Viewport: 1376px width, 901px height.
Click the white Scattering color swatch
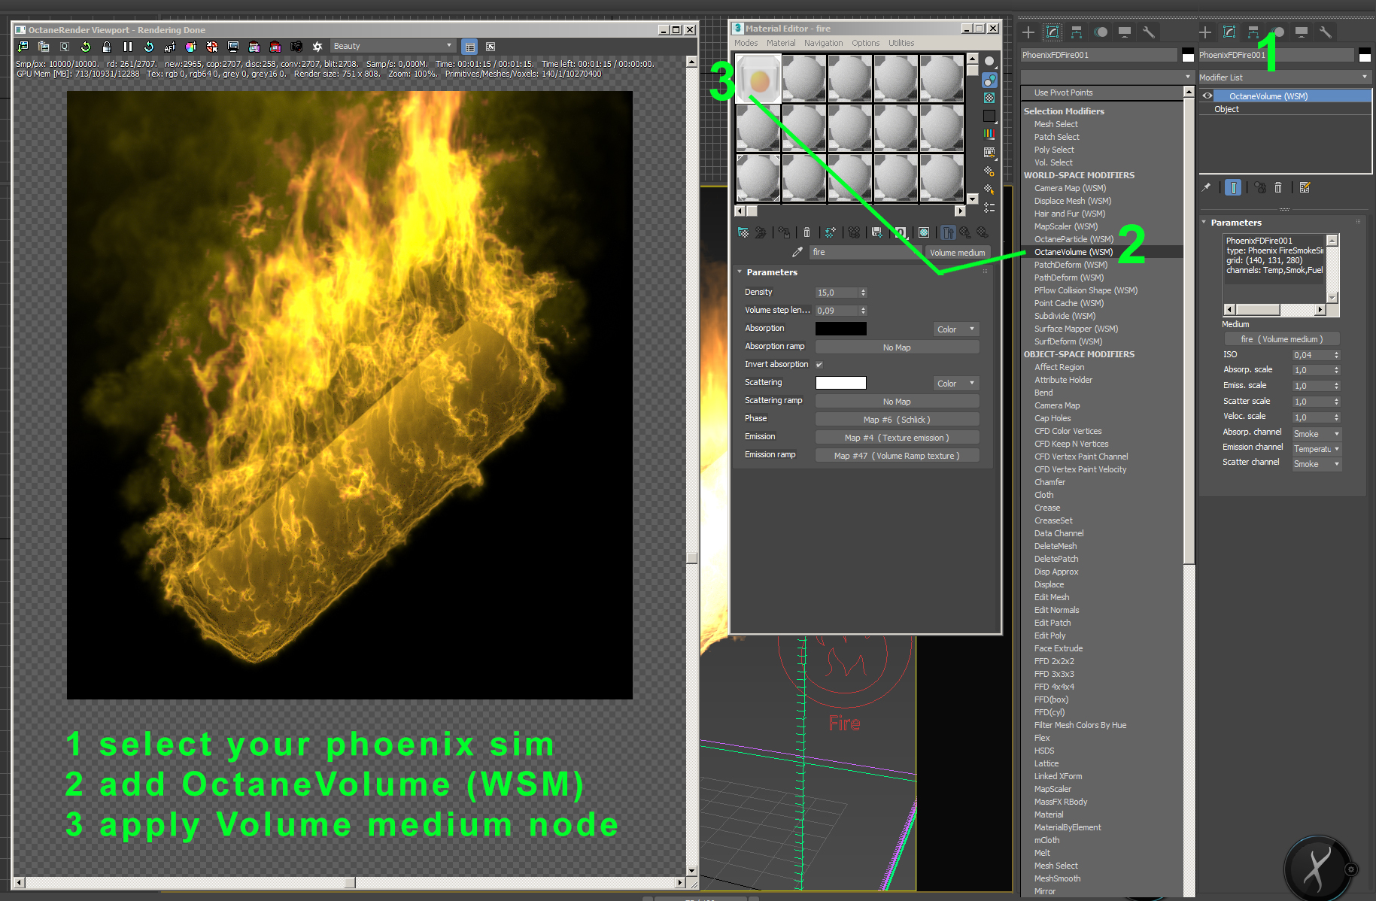pos(841,383)
